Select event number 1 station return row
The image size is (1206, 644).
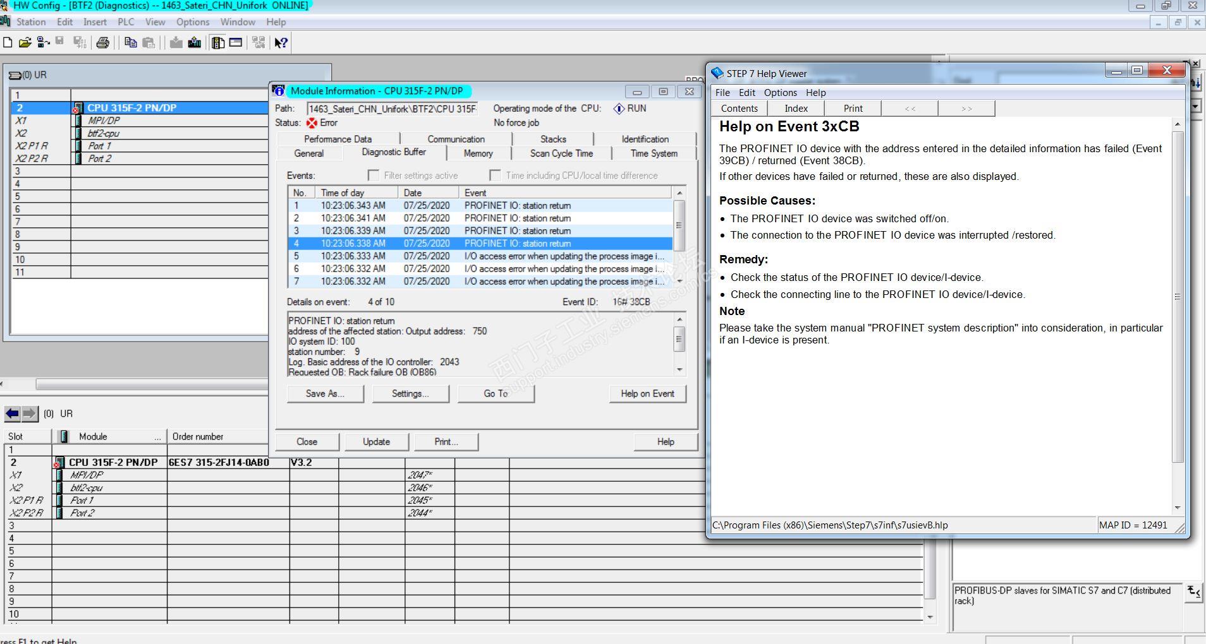480,206
